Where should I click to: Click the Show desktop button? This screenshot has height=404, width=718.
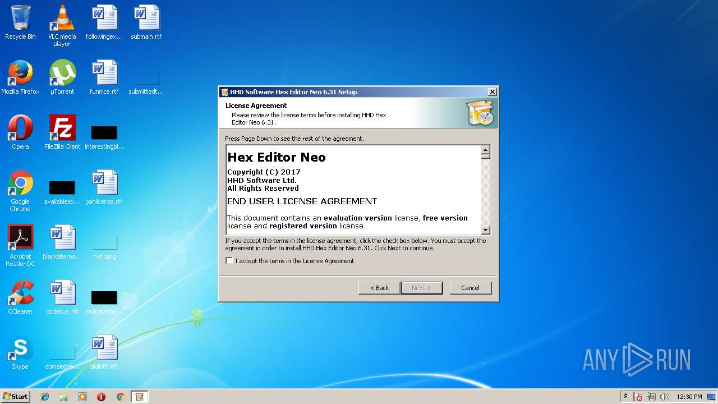click(x=712, y=397)
